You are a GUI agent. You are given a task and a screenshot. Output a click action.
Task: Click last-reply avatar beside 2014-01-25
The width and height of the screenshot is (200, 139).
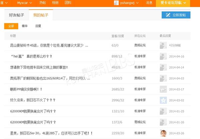pos(163,111)
